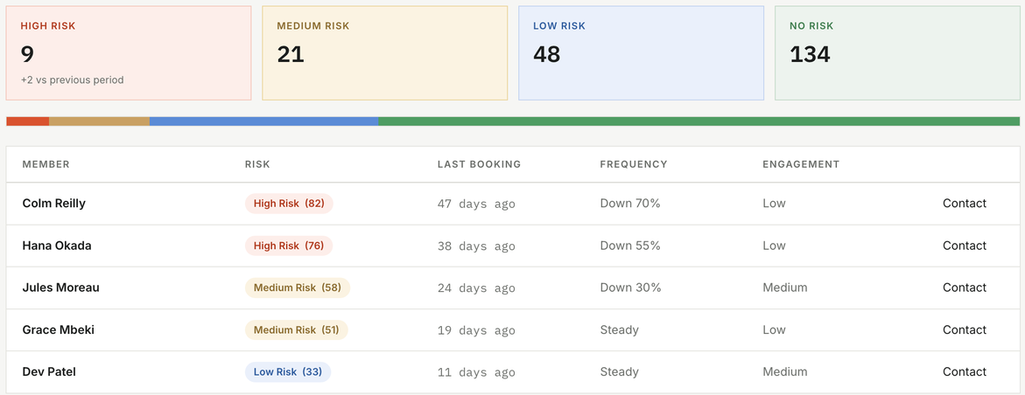
Task: Sort by the Member column header
Action: pyautogui.click(x=46, y=164)
